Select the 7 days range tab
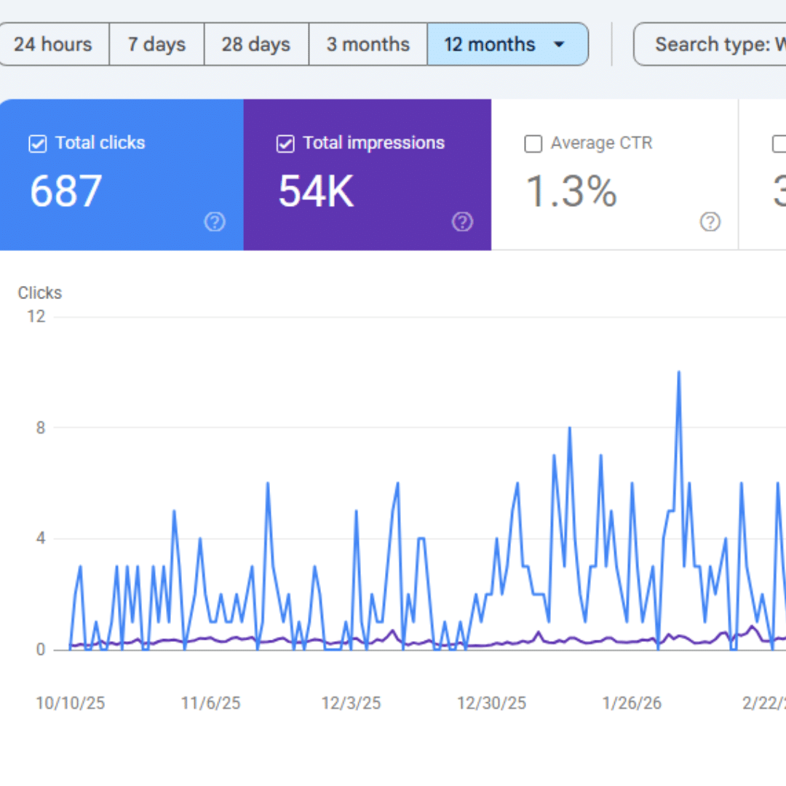The image size is (786, 786). (x=157, y=44)
